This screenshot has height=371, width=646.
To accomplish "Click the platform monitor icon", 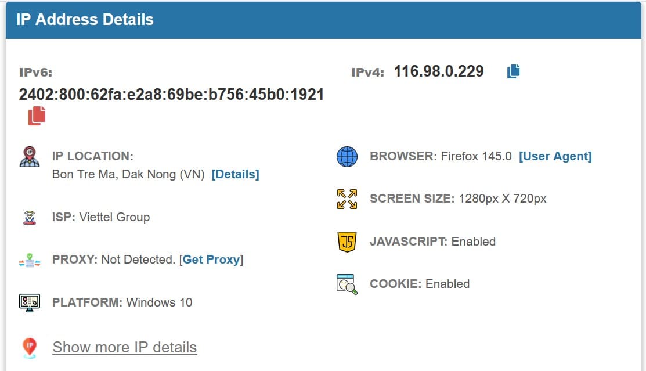I will tap(30, 302).
